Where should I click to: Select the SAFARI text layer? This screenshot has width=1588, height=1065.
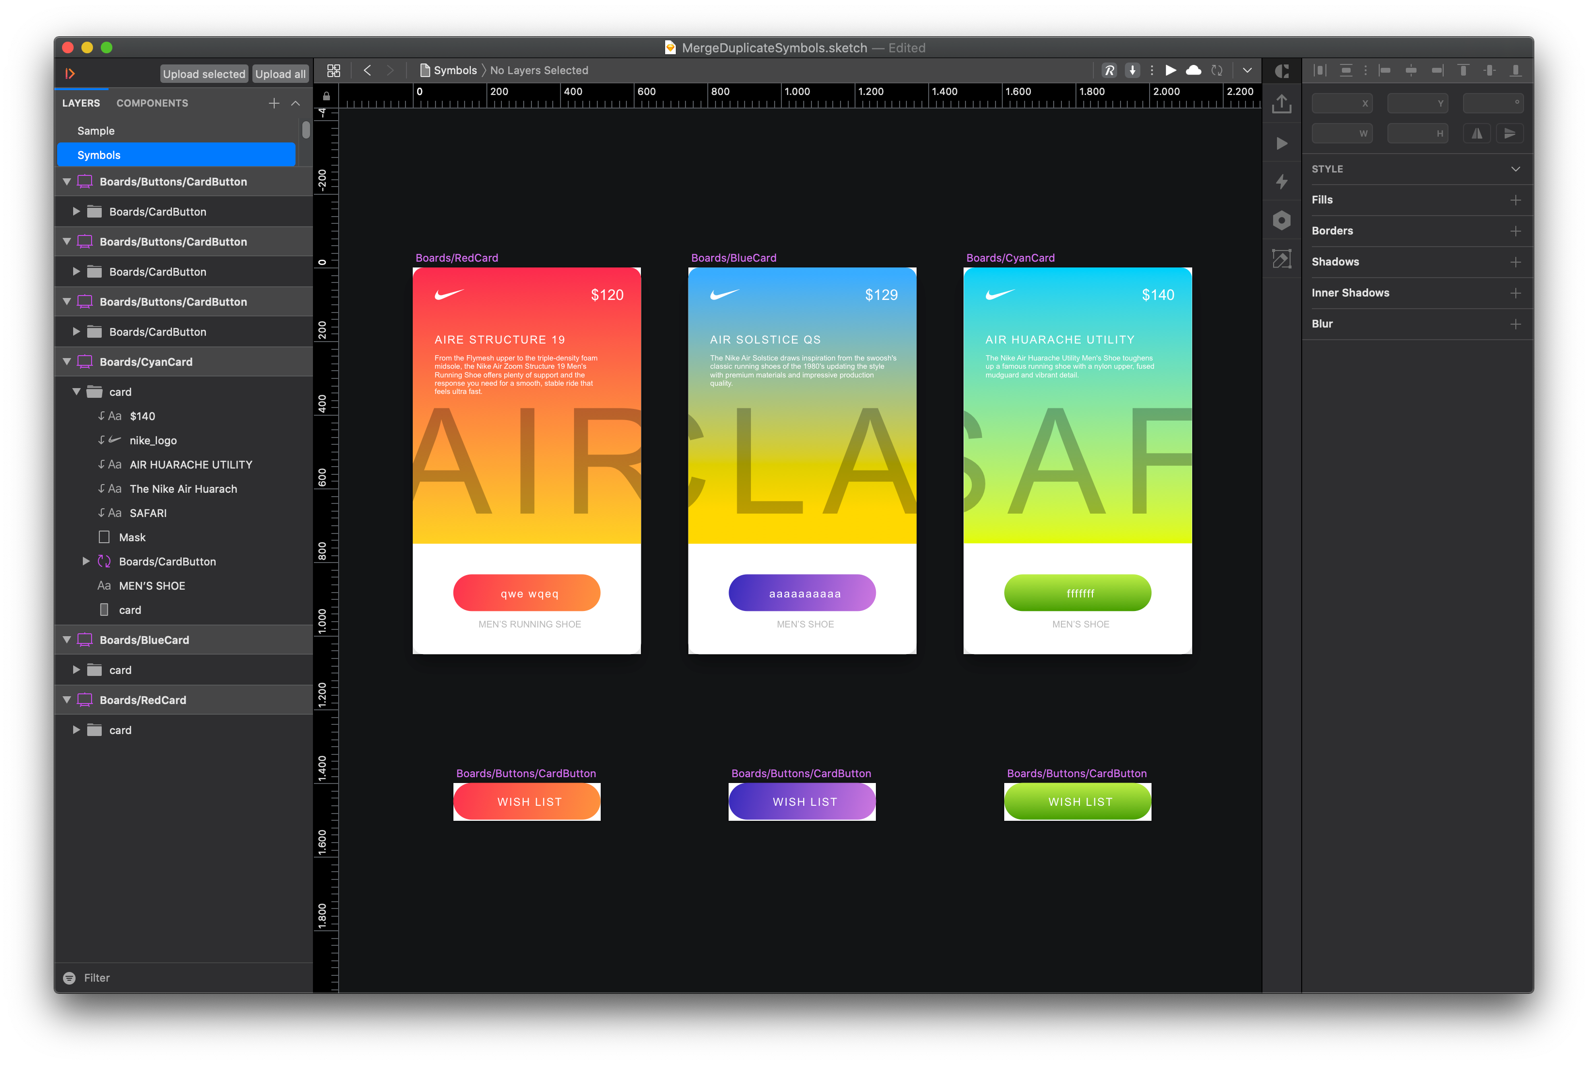[183, 514]
